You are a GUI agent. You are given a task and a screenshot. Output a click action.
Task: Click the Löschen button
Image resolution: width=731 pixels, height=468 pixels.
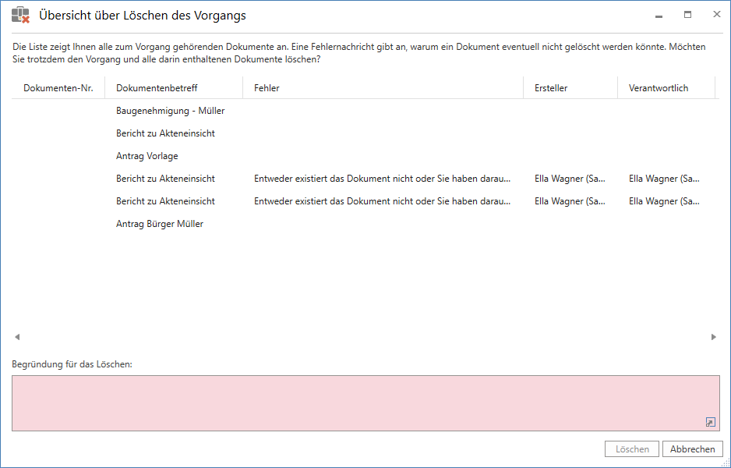pyautogui.click(x=632, y=448)
